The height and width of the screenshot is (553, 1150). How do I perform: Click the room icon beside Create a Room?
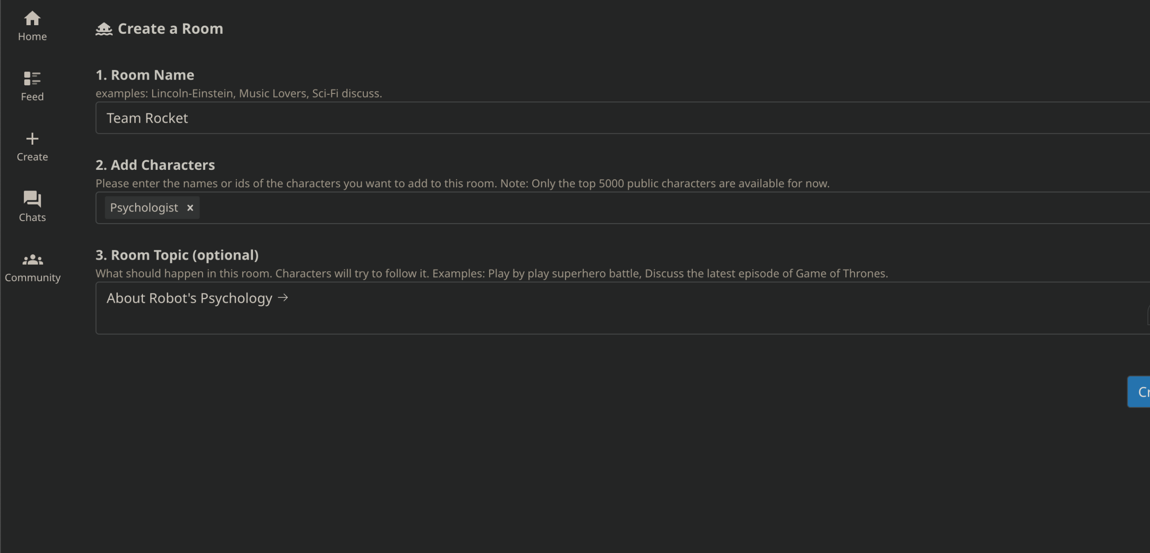pyautogui.click(x=104, y=29)
